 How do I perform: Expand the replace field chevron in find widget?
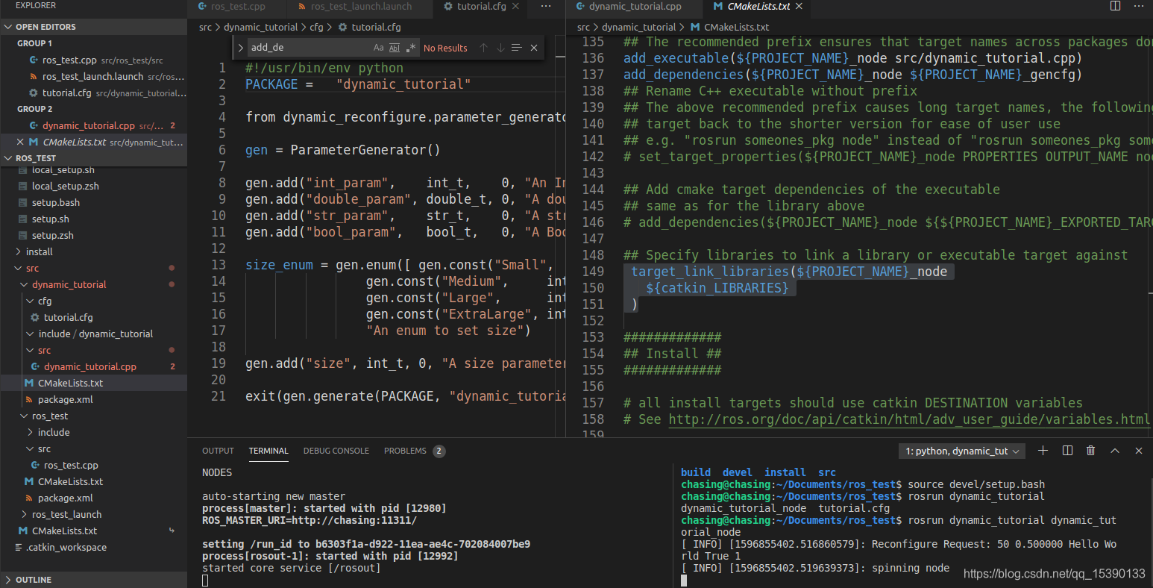[240, 48]
